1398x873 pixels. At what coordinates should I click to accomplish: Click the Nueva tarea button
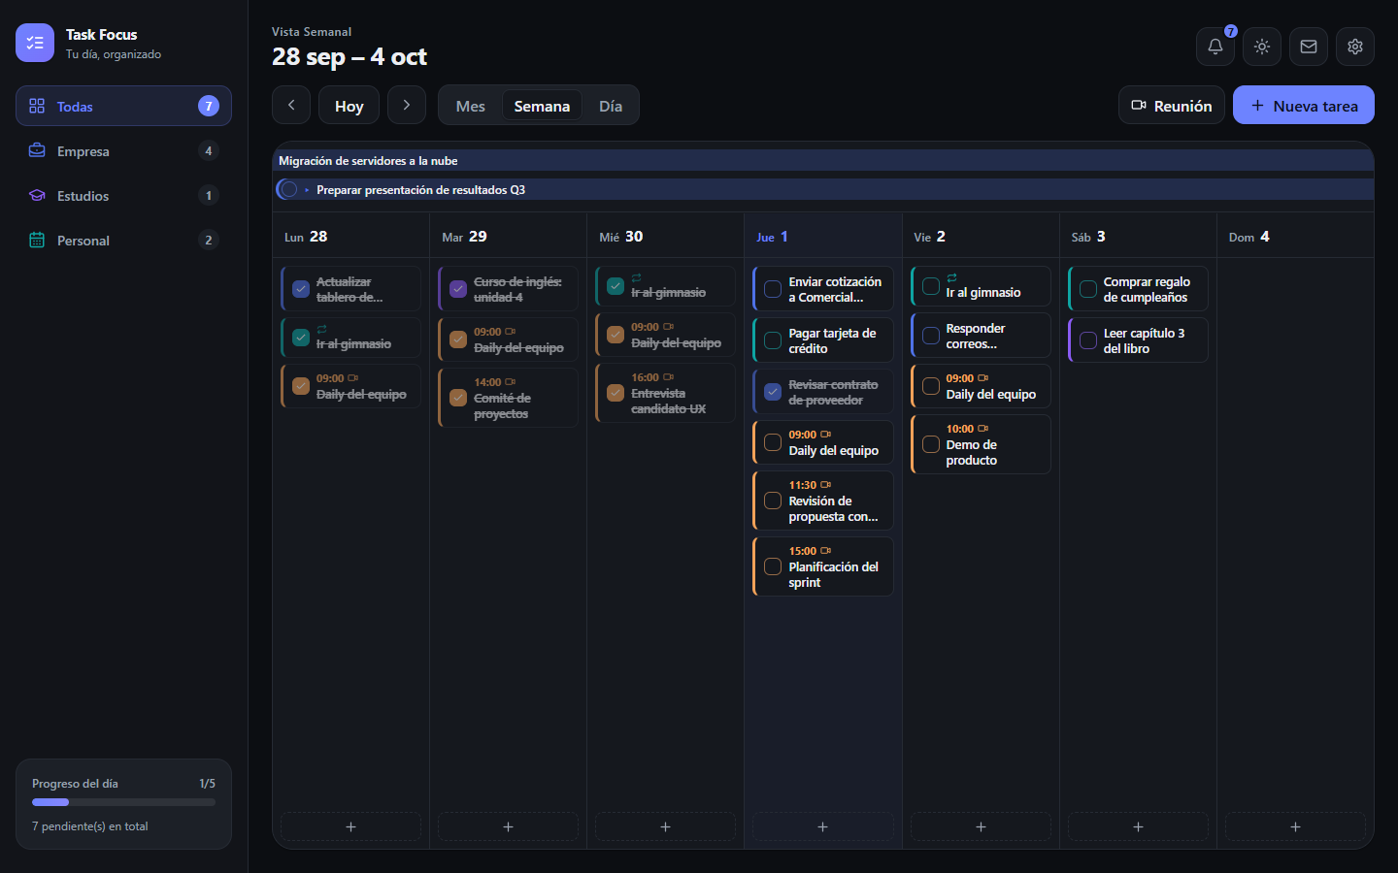pos(1304,105)
